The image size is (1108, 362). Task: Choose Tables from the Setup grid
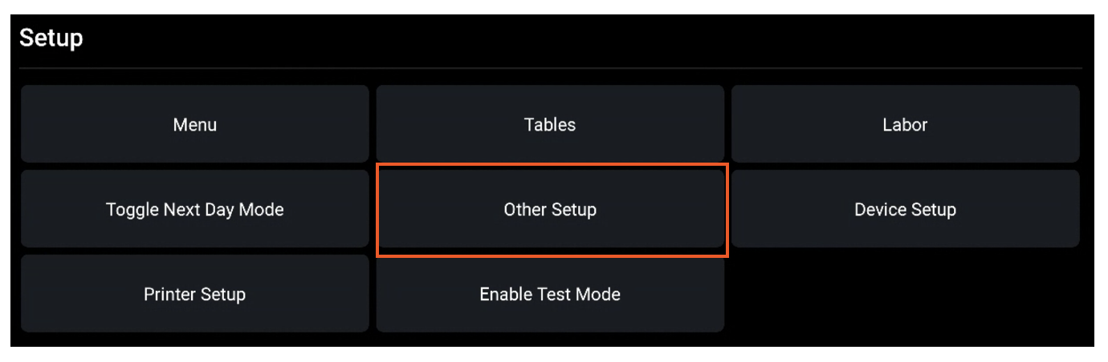pos(550,125)
